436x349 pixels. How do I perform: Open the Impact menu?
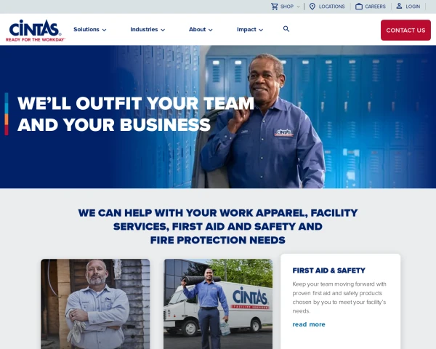point(250,30)
